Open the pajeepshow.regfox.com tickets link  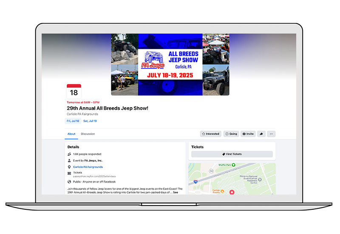coord(94,177)
